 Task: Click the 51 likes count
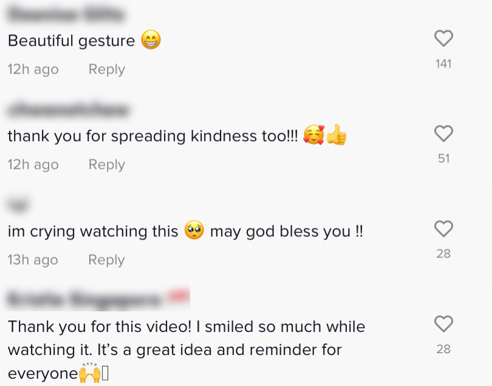click(x=443, y=158)
